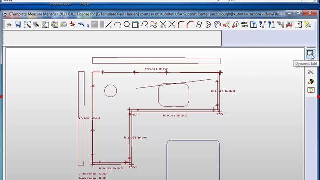Select the polyline drawing tool
Screen dimensions: 320x180
pos(145,25)
